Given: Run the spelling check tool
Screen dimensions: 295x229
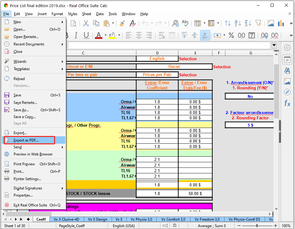Looking at the screenshot, I should point(185,23).
